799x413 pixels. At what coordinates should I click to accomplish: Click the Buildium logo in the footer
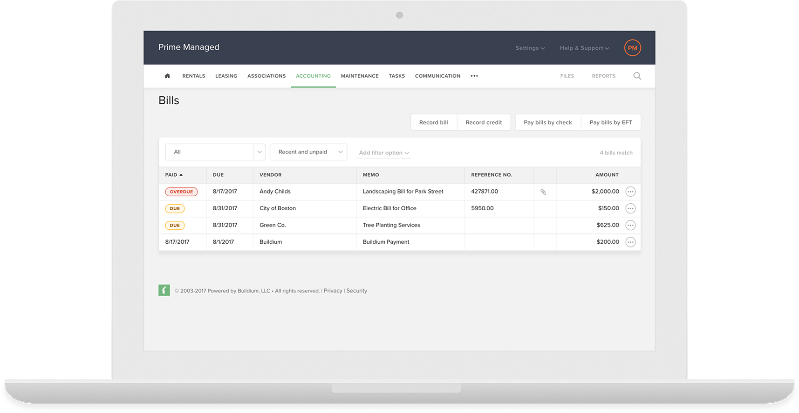click(x=164, y=290)
